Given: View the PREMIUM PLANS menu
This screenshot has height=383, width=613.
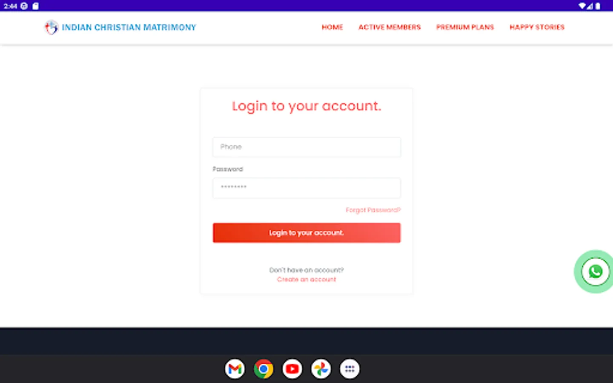Looking at the screenshot, I should tap(465, 27).
